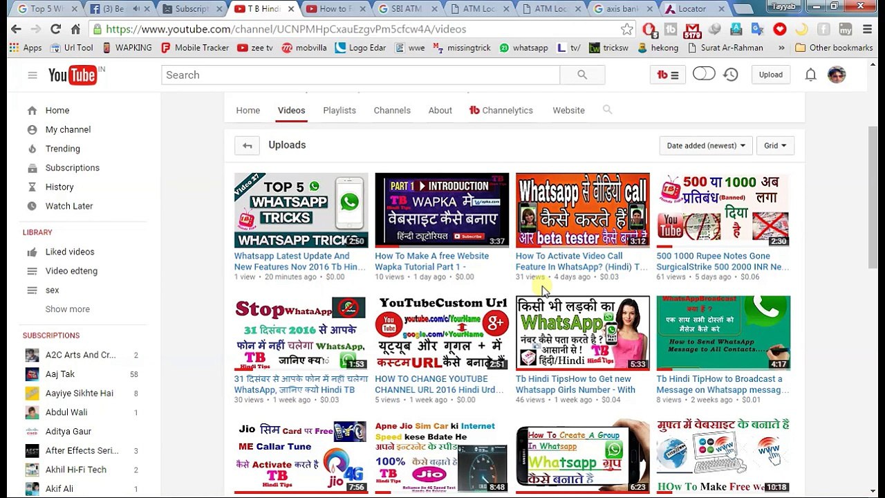Go to browser home page icon
Viewport: 885px width, 498px height.
tap(75, 29)
